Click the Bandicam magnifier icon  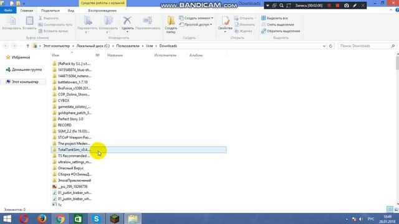281,6
